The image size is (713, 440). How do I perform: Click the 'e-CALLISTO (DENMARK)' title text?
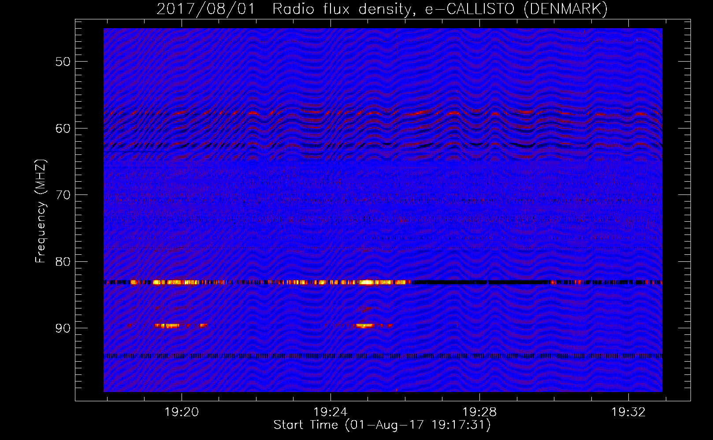516,9
